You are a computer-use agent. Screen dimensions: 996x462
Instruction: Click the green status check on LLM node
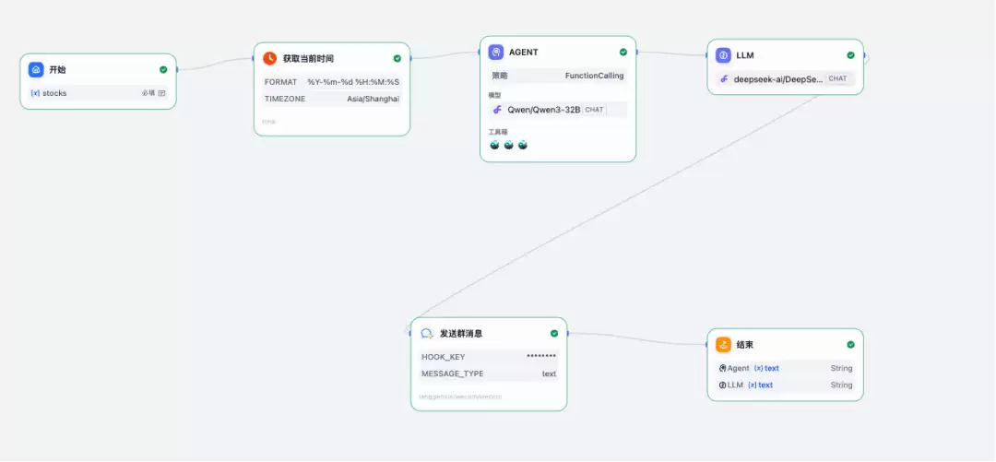click(850, 55)
